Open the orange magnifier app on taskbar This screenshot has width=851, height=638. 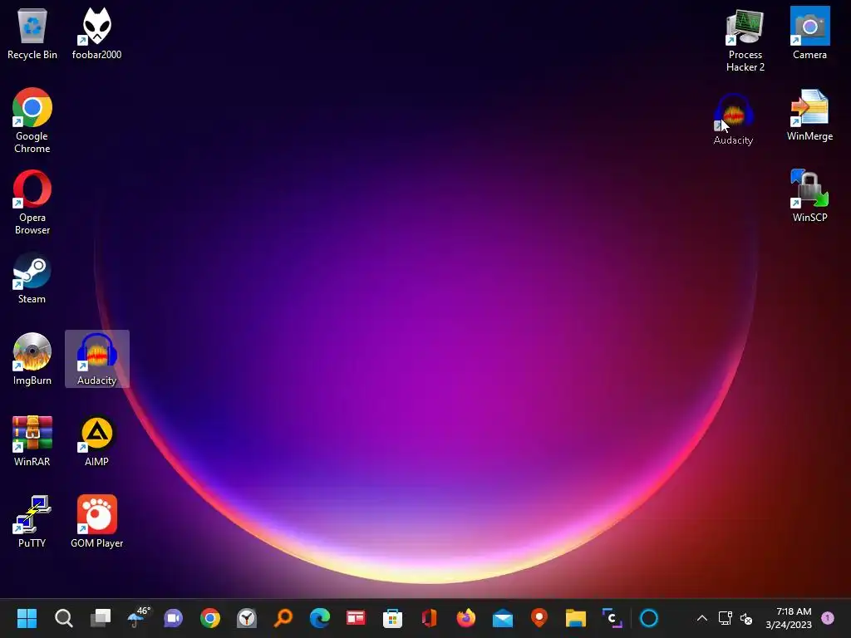tap(283, 618)
